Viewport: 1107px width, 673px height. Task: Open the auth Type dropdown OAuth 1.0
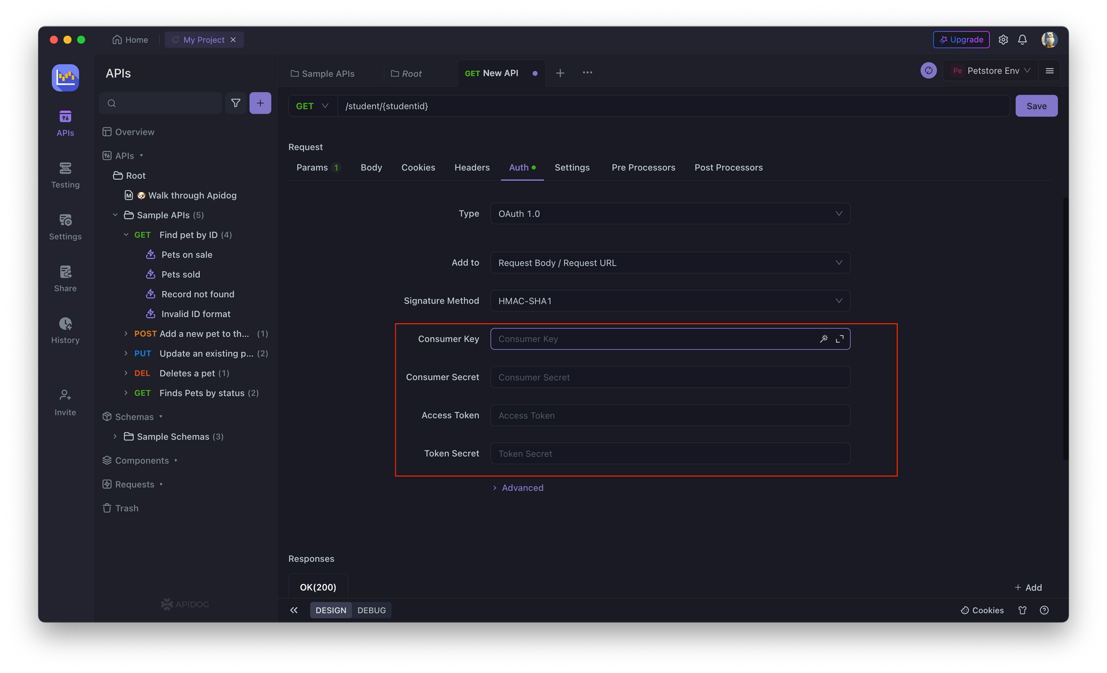[x=670, y=214]
